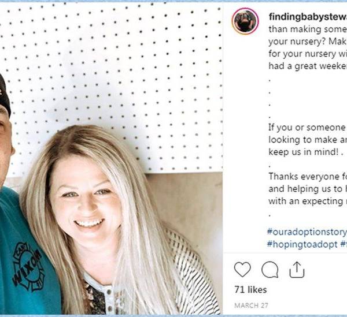This screenshot has height=317, width=347.
Task: Open comments via the speech bubble icon
Action: tap(270, 269)
